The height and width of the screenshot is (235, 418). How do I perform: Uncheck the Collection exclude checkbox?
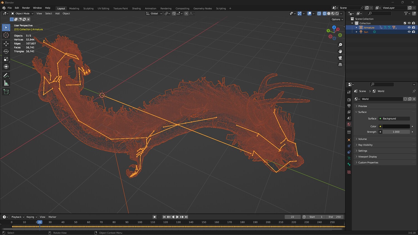[x=405, y=23]
